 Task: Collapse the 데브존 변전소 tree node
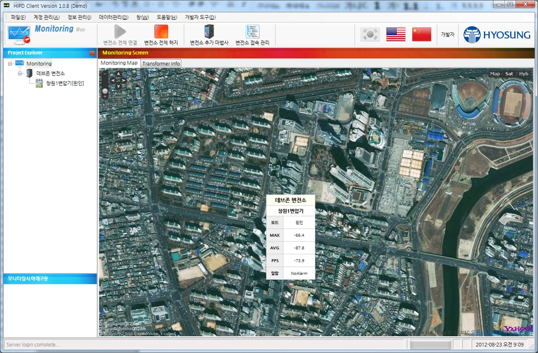point(20,73)
